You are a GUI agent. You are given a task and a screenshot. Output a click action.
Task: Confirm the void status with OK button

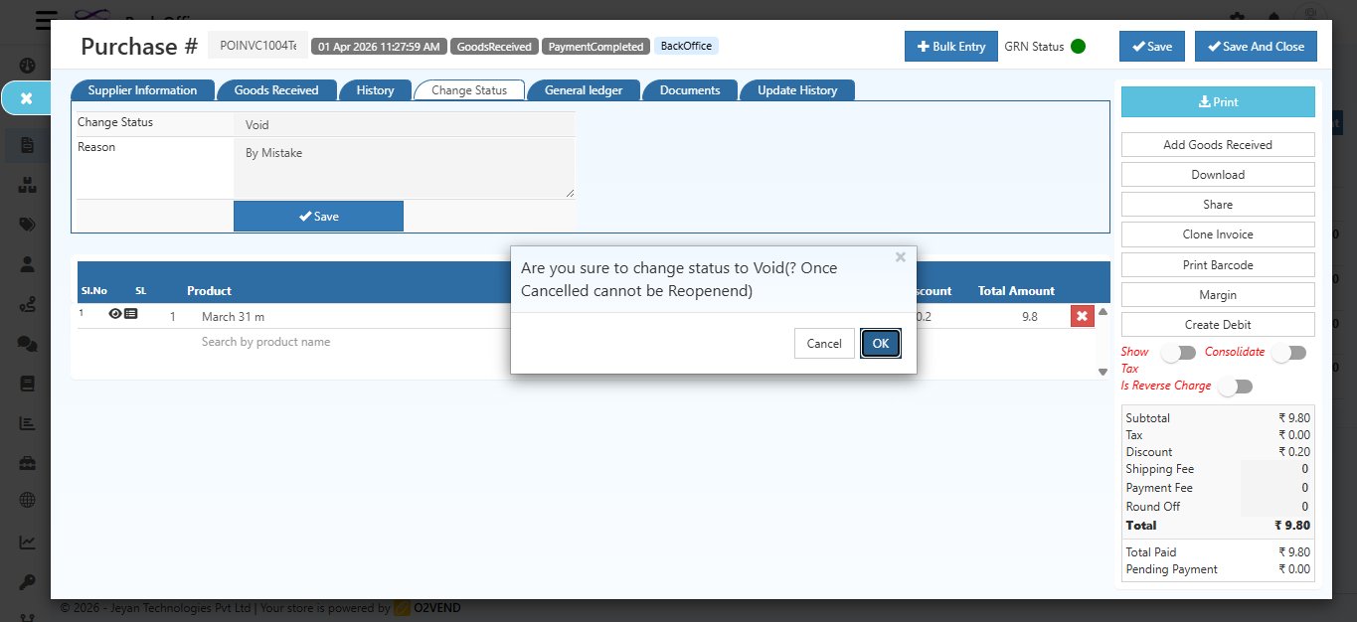tap(880, 343)
